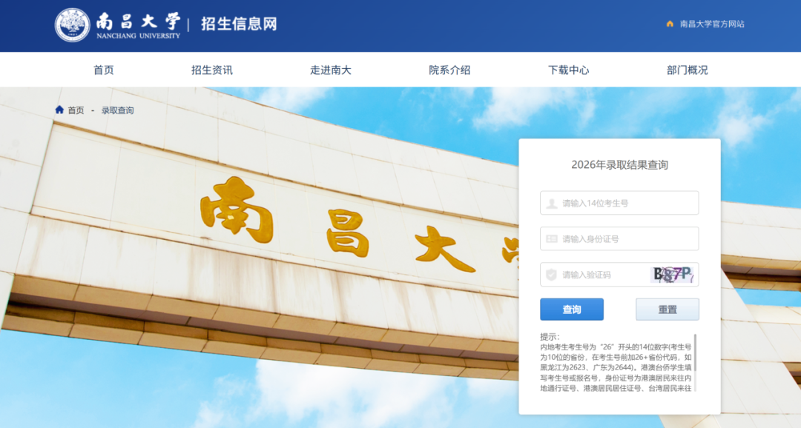Screen dimensions: 801x428
Task: Click the Nanchang University logo emblem
Action: click(73, 25)
